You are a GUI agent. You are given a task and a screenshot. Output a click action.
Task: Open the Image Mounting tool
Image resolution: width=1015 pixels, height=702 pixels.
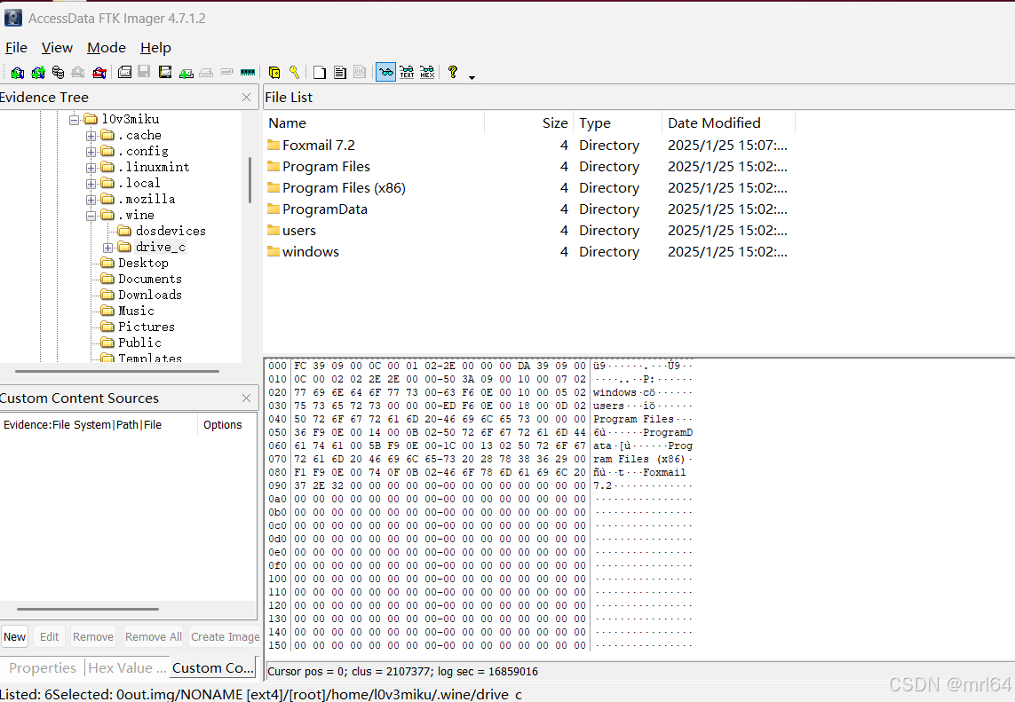point(59,73)
